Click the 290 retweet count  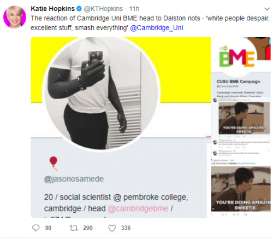88,228
